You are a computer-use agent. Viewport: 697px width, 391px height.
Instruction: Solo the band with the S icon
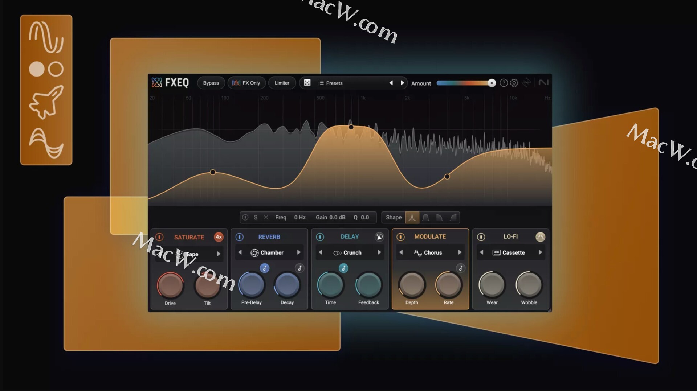click(256, 217)
